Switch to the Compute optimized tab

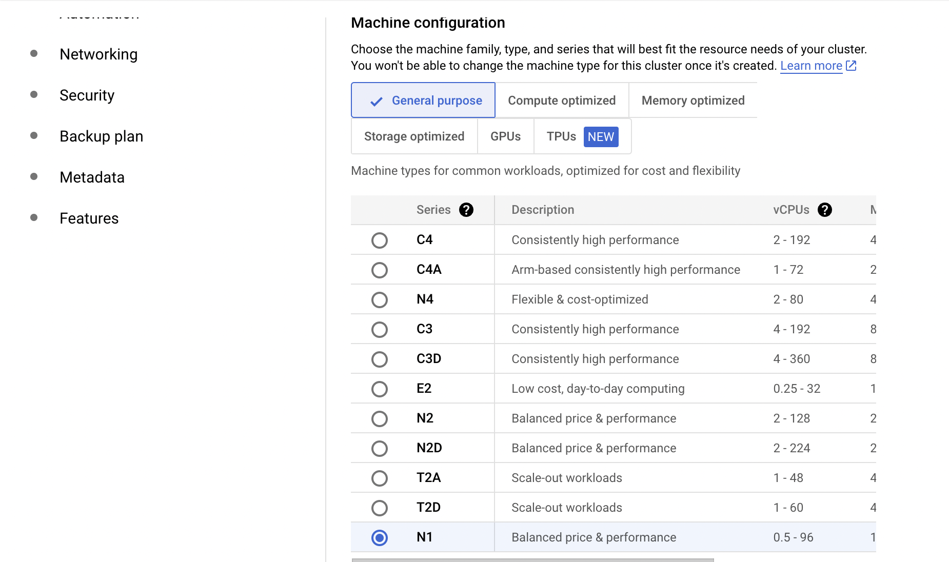click(562, 101)
